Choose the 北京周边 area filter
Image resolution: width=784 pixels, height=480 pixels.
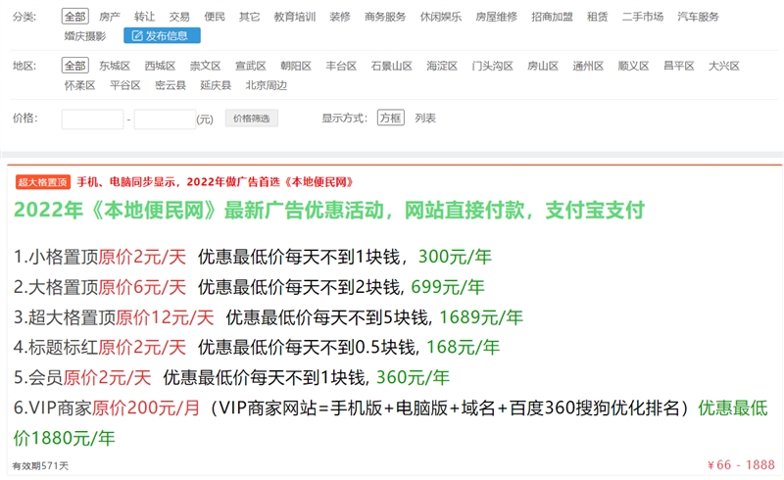266,85
